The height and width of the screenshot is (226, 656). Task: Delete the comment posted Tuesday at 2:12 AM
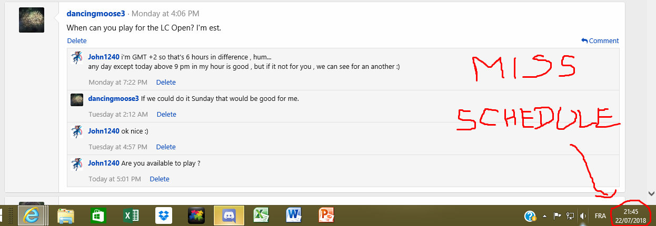166,114
